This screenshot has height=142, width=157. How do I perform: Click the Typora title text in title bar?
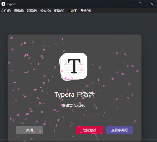point(11,4)
